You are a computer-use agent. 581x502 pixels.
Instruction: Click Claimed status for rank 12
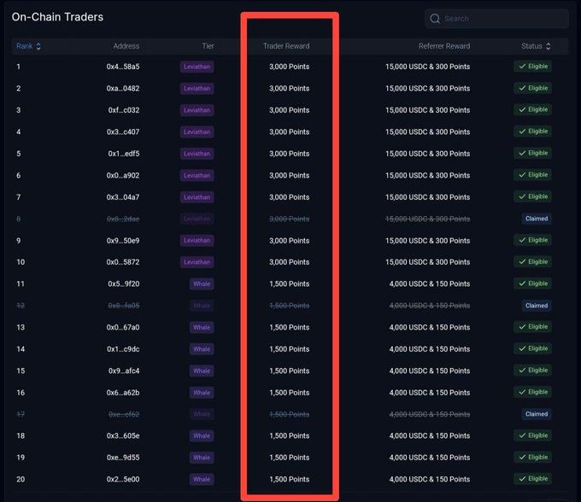[537, 306]
